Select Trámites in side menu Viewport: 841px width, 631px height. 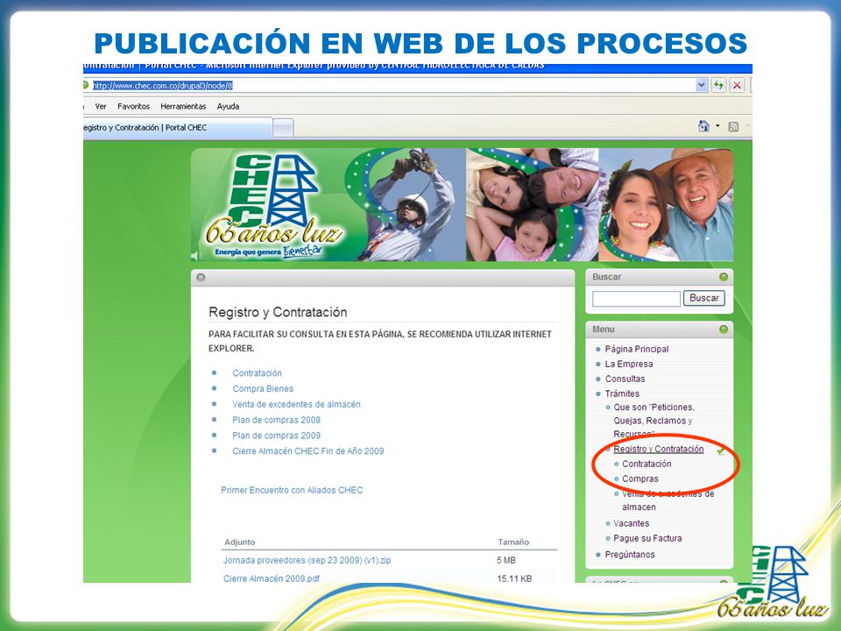pyautogui.click(x=622, y=393)
